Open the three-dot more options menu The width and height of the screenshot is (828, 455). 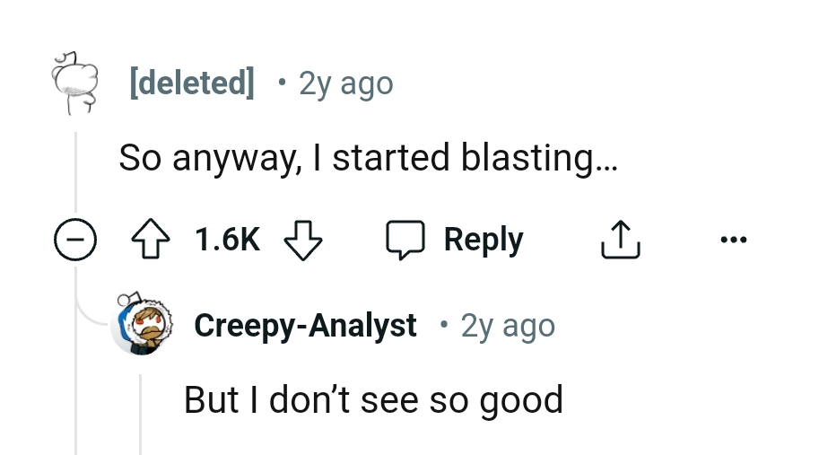[x=732, y=240]
